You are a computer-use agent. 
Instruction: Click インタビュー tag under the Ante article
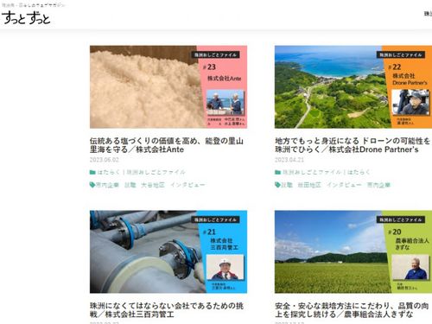point(187,185)
